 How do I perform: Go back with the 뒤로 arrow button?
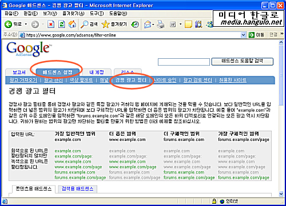pos(13,24)
